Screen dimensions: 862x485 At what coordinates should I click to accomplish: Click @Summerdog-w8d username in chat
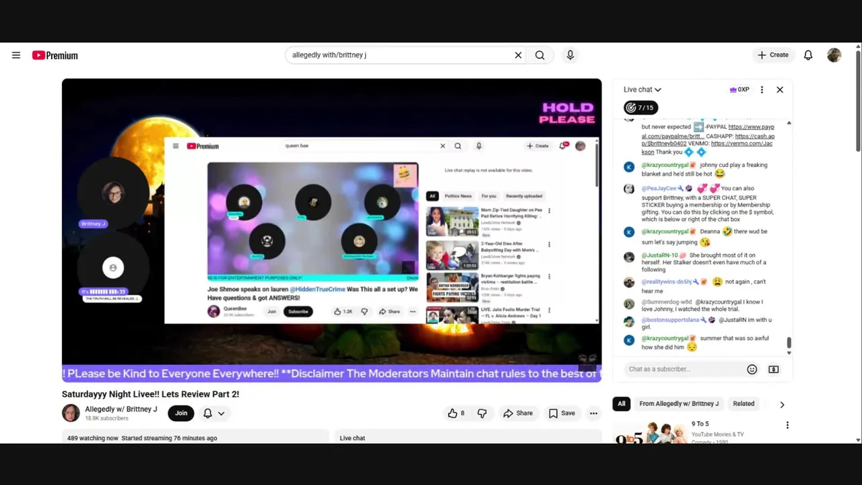pos(667,302)
